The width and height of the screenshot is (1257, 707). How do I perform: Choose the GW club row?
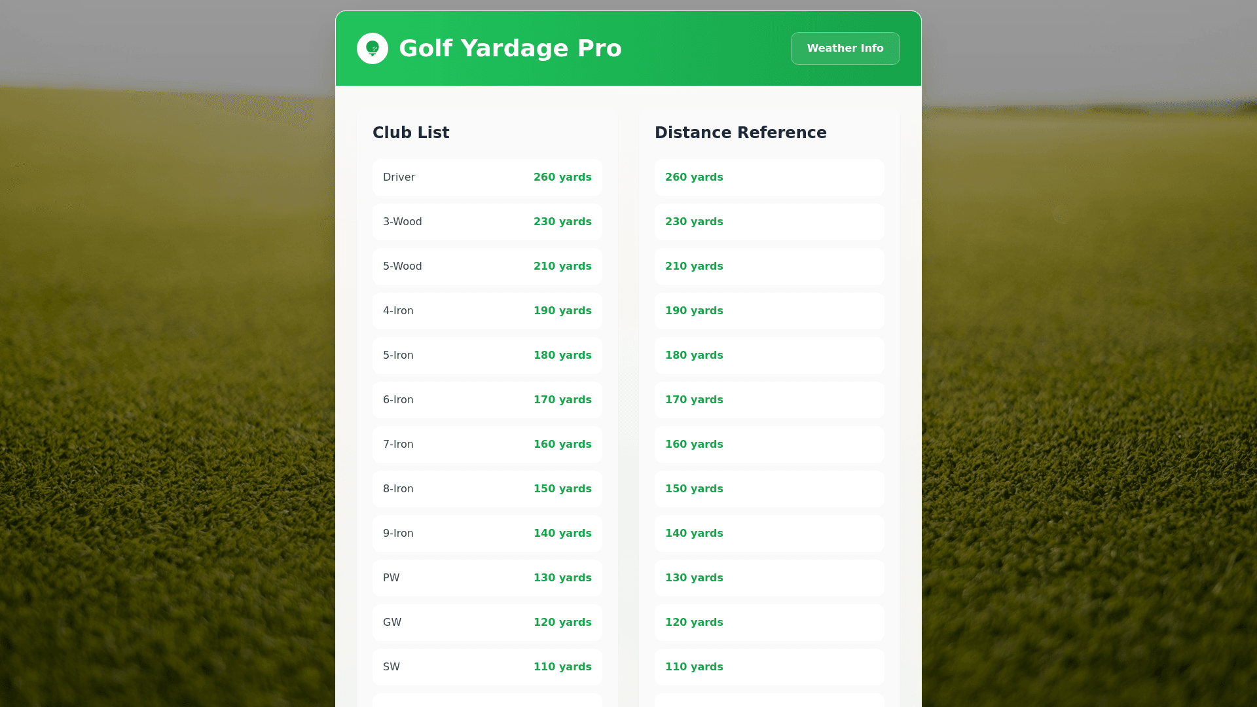click(x=487, y=623)
